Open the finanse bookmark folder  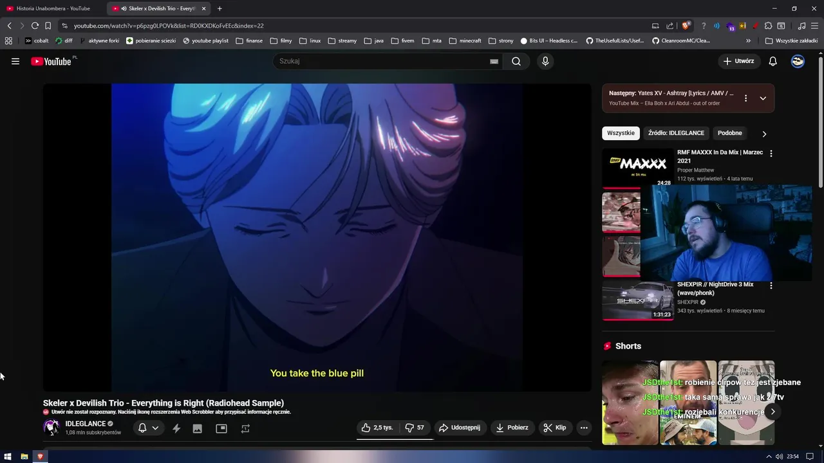coord(249,41)
